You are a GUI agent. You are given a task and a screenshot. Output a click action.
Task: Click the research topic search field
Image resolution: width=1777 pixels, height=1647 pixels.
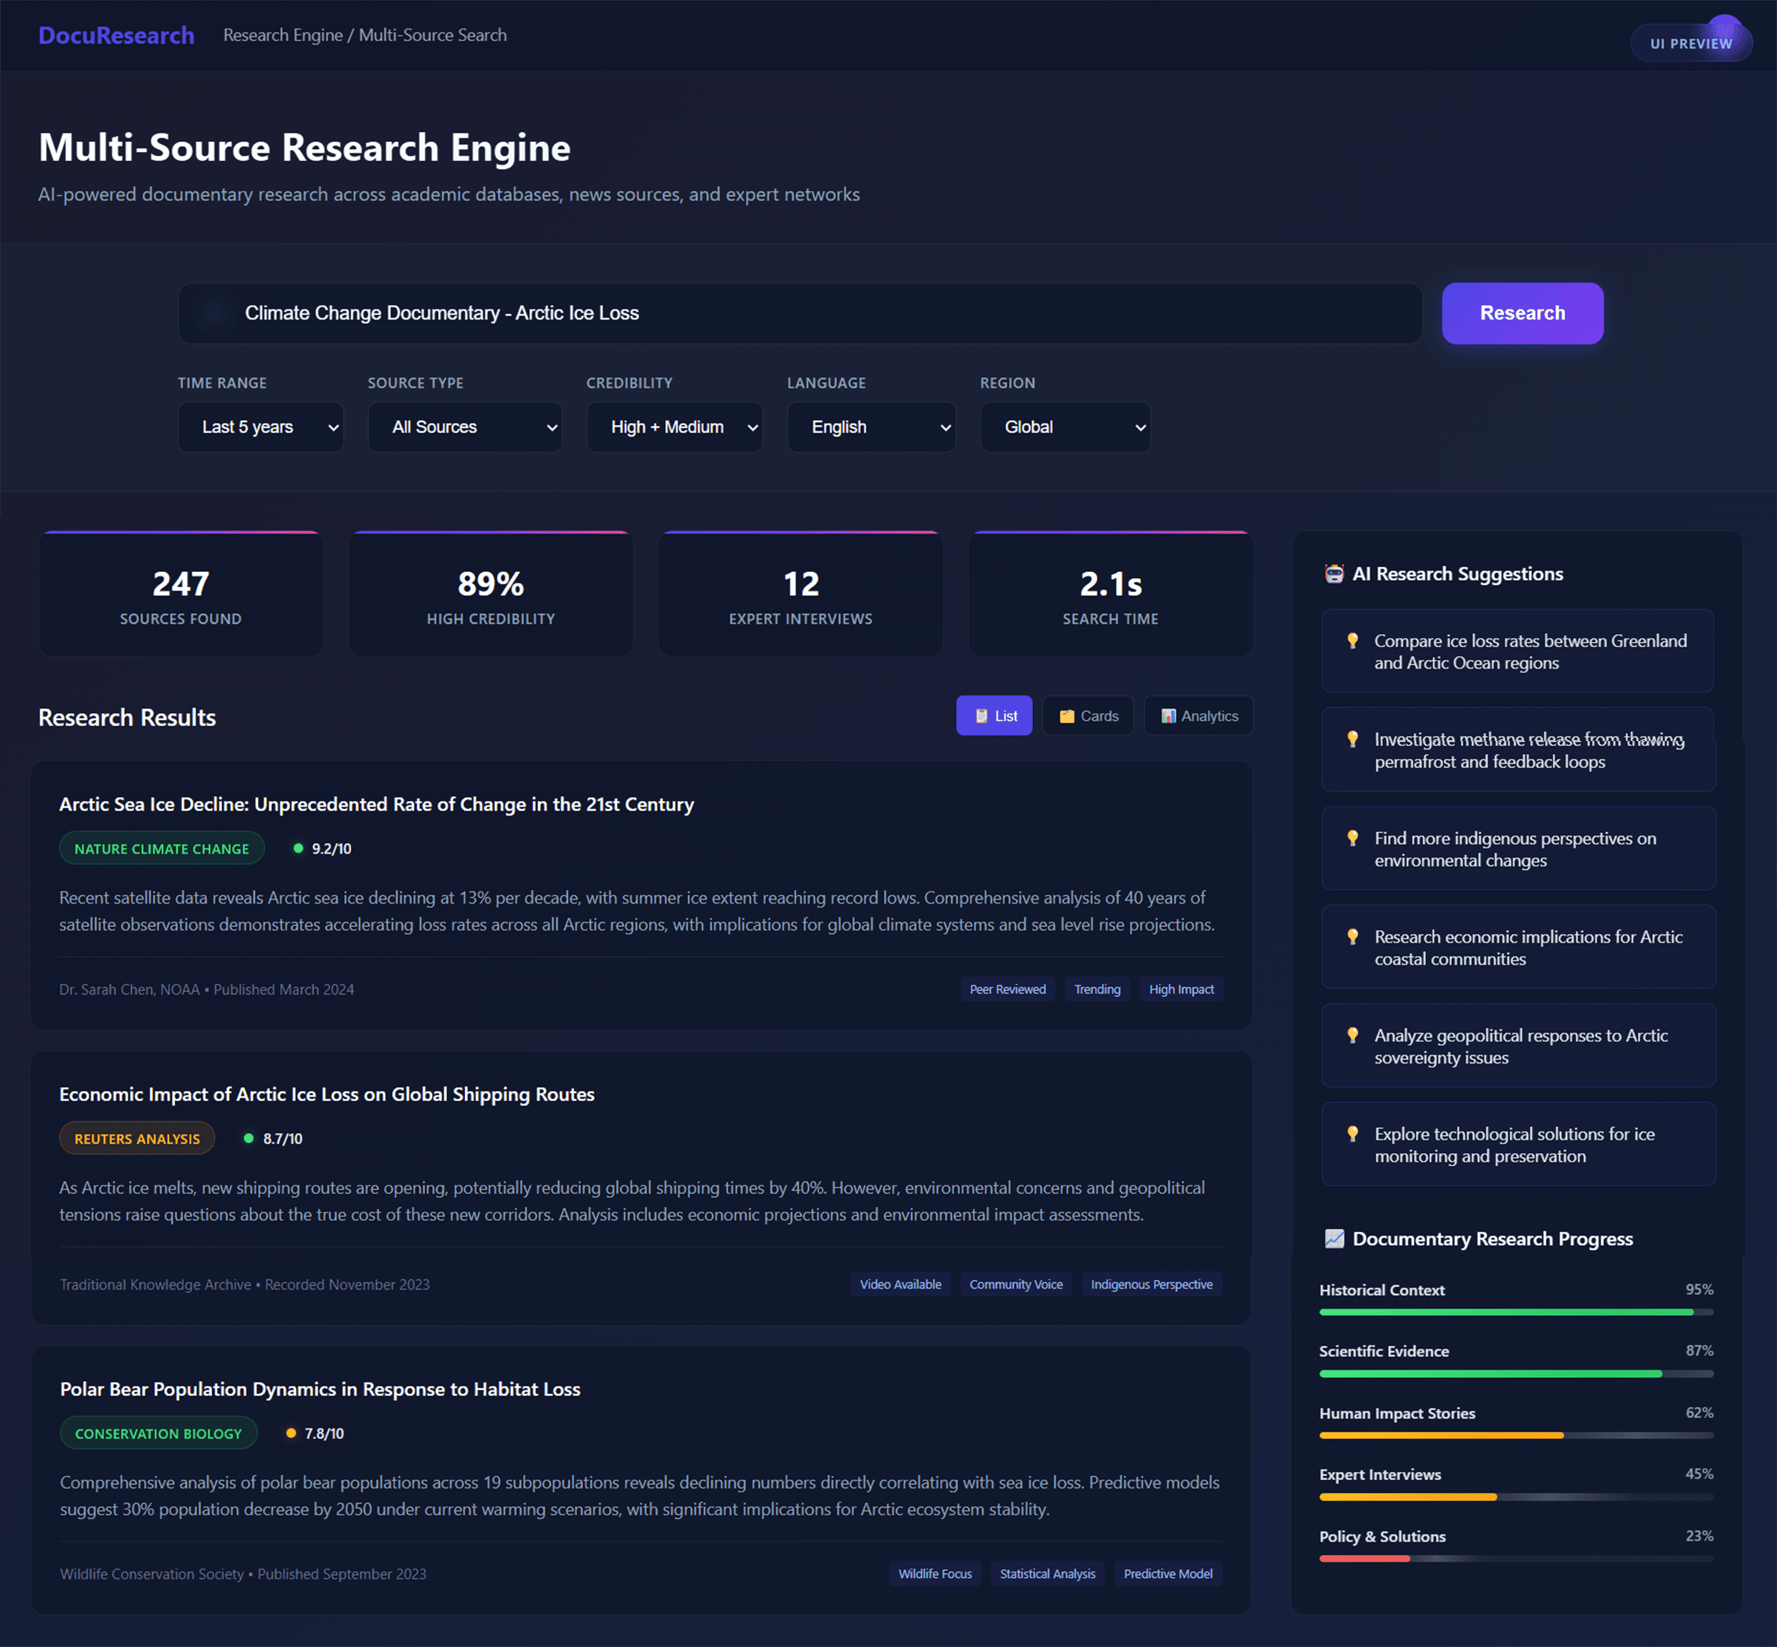(800, 314)
